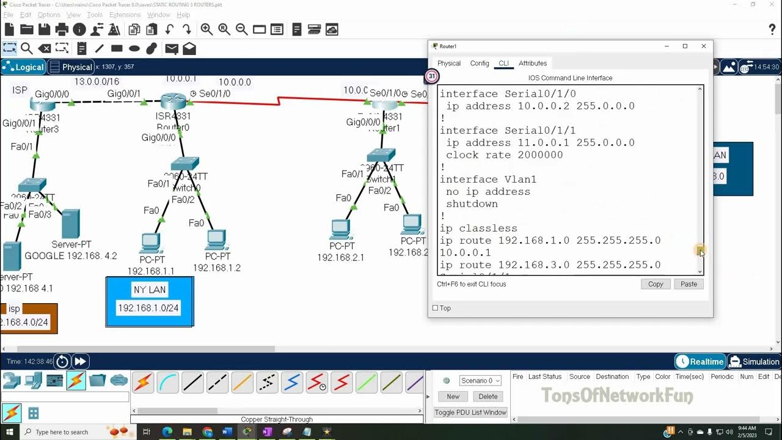Choose the Select tool icon

tap(9, 48)
